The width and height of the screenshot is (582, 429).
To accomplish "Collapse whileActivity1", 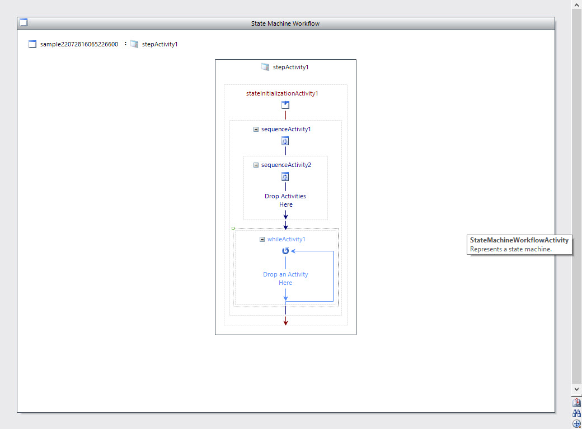I will [x=262, y=239].
